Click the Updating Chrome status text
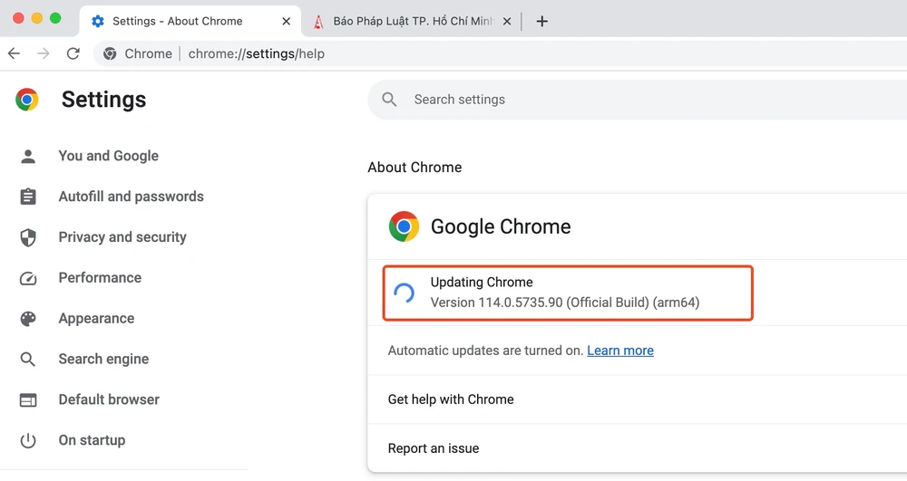The width and height of the screenshot is (907, 481). click(x=482, y=283)
